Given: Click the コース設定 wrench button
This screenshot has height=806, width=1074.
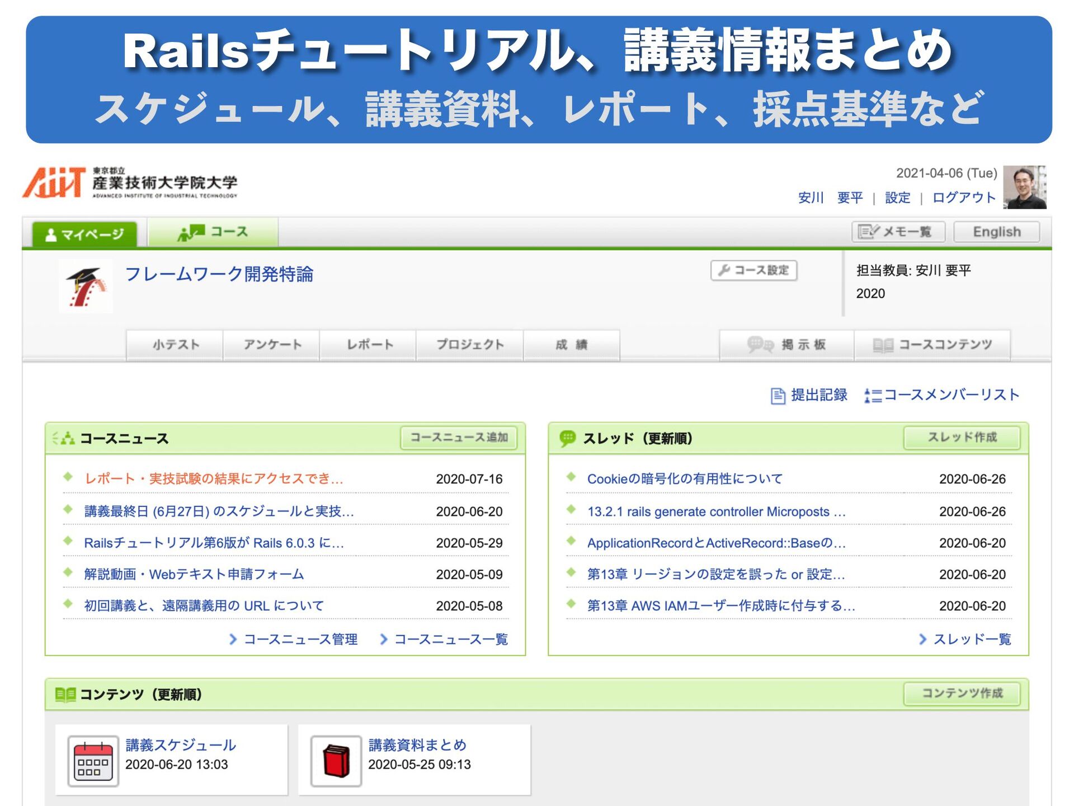Looking at the screenshot, I should (753, 270).
